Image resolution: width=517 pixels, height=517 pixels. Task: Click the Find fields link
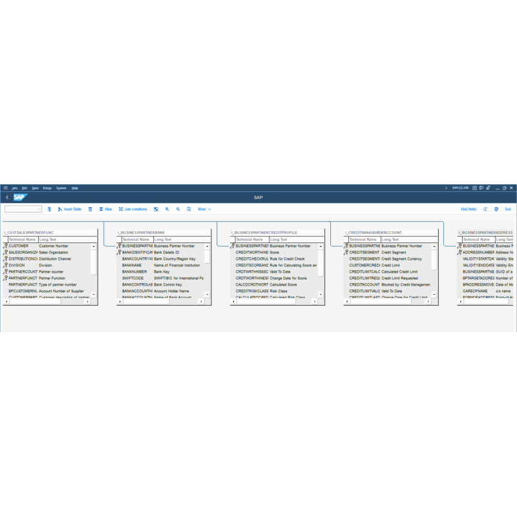(x=469, y=209)
